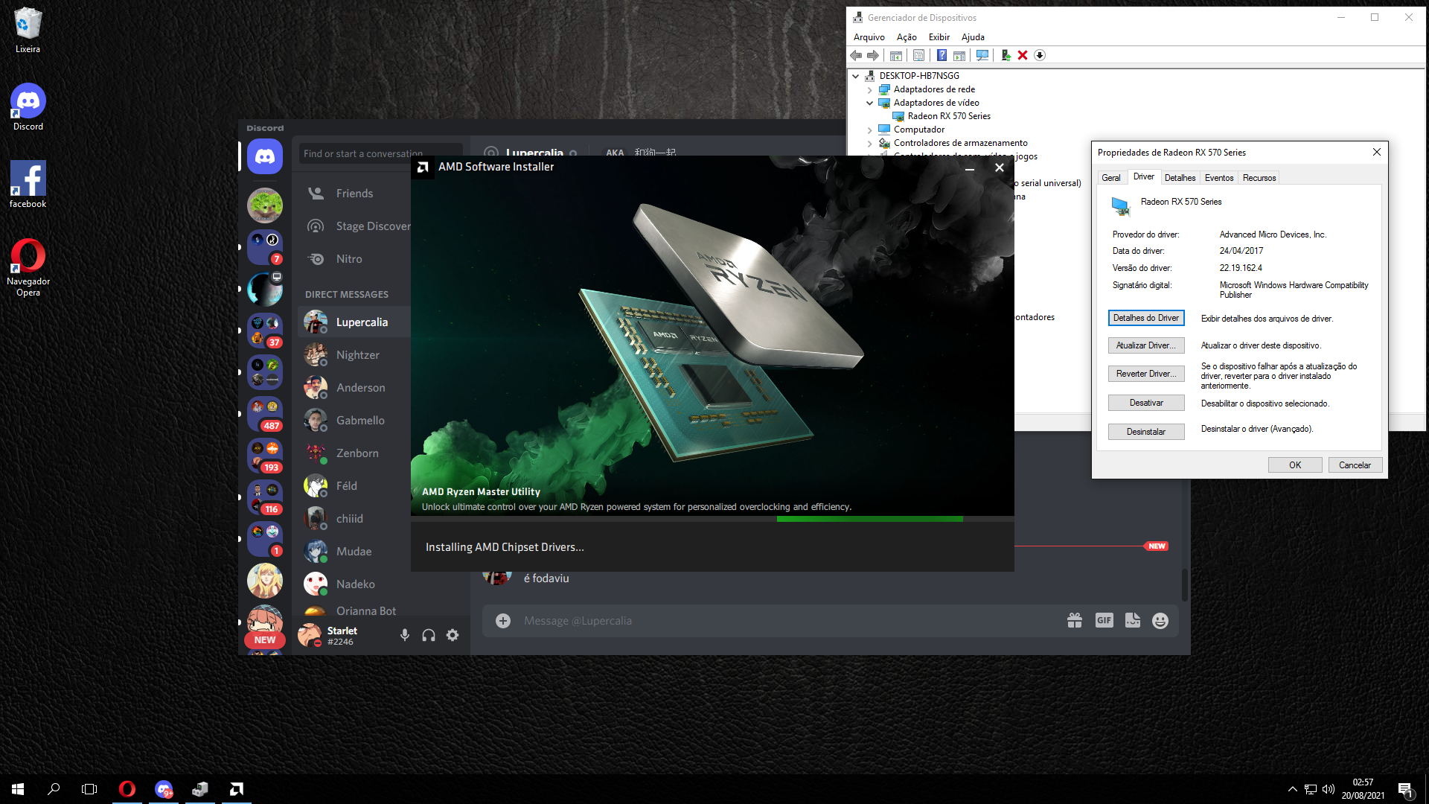Open the Gabmello direct message
This screenshot has width=1429, height=804.
click(354, 421)
